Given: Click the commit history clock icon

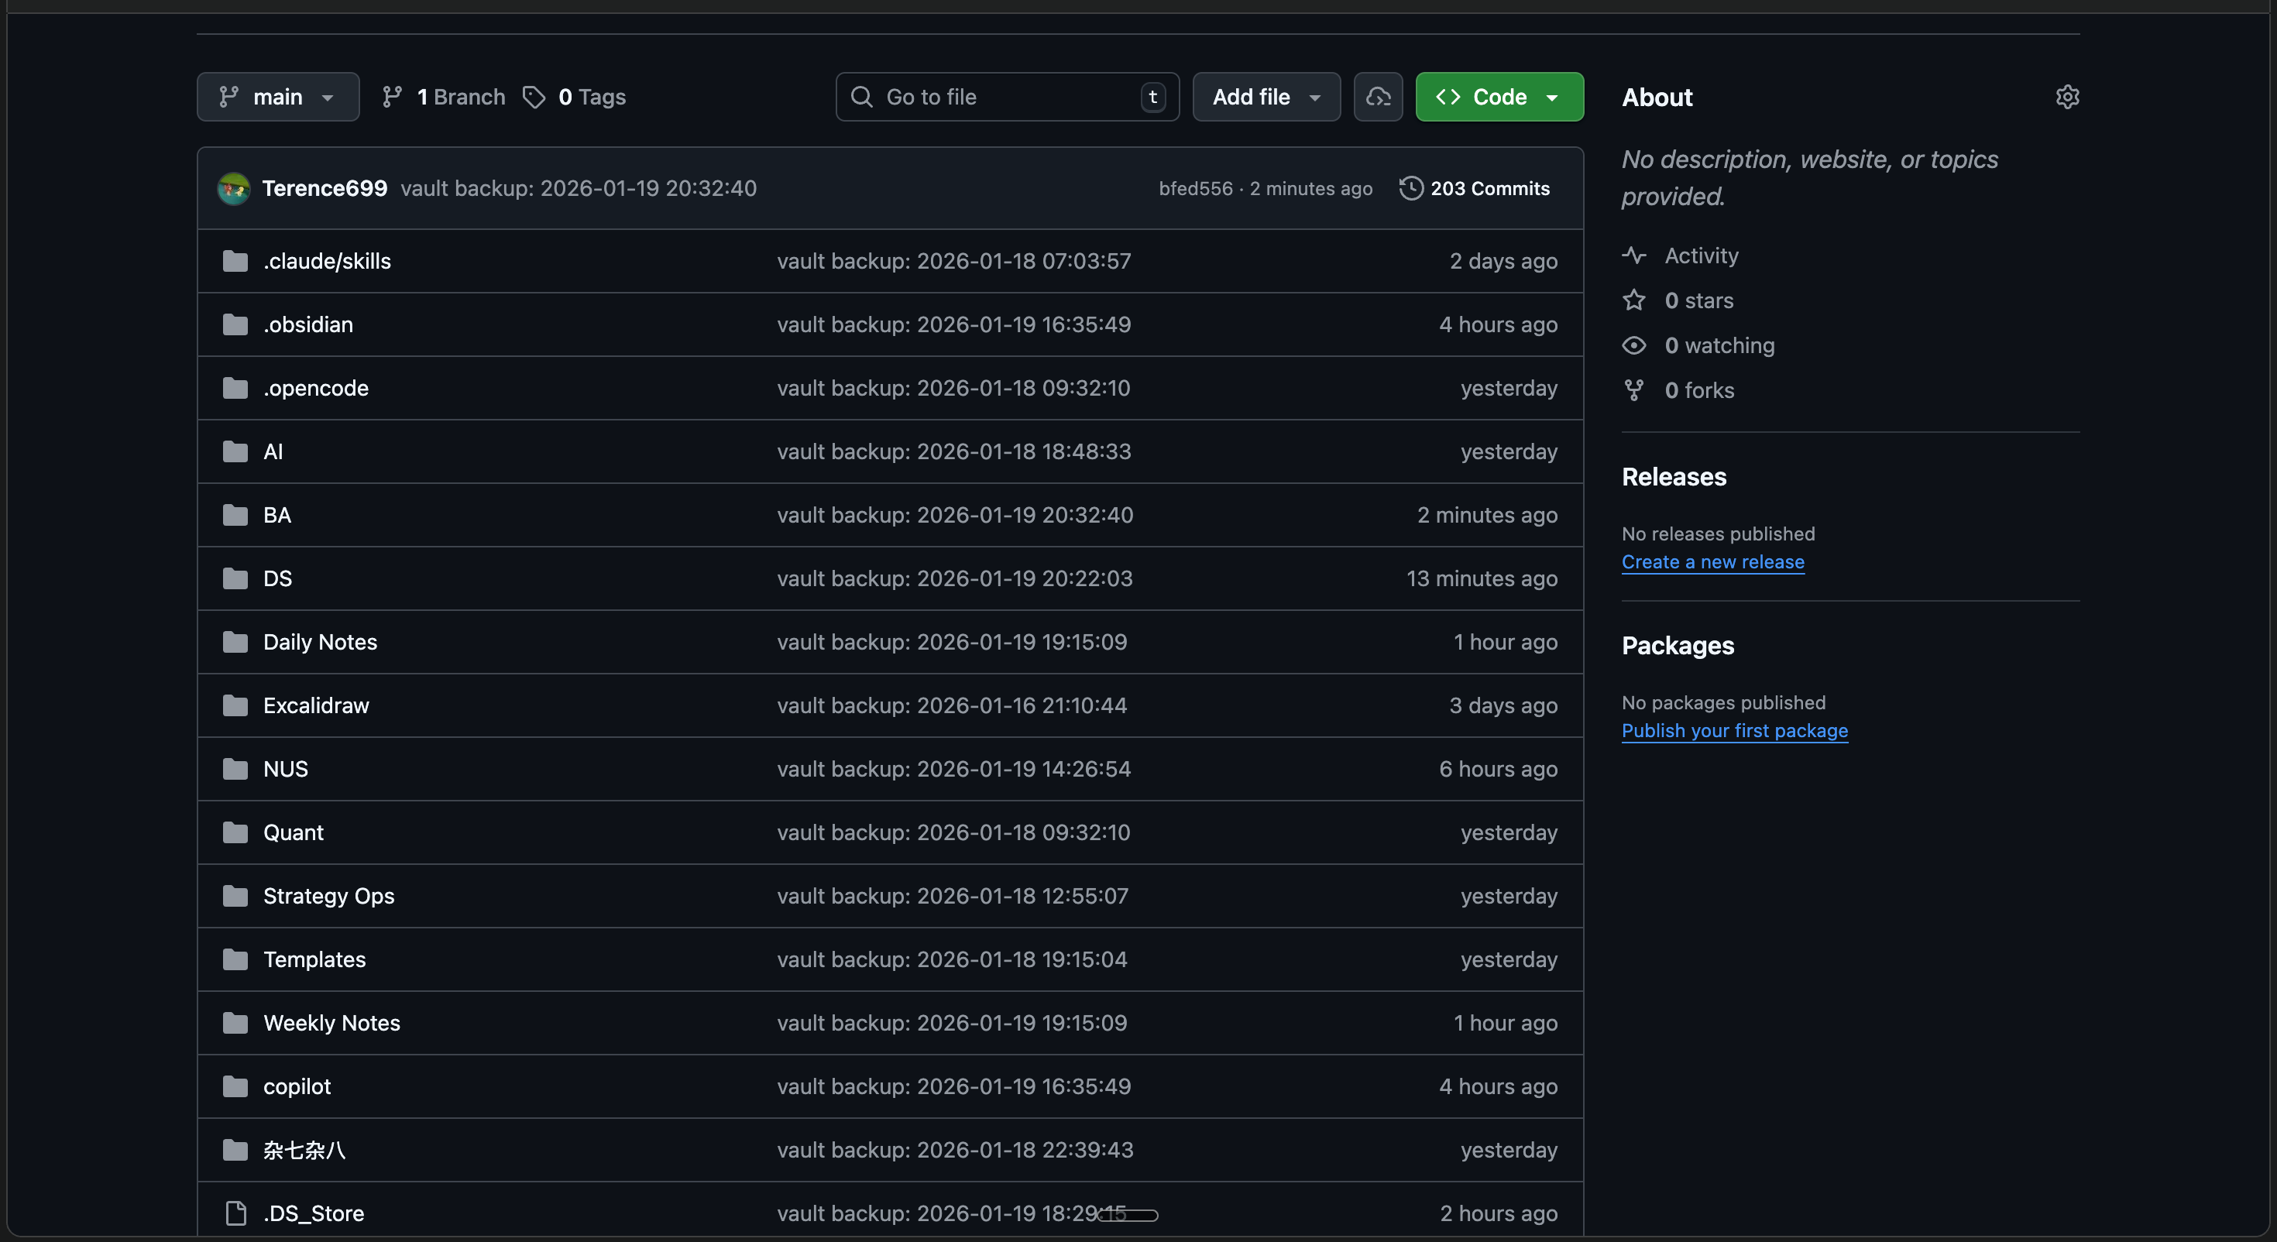Looking at the screenshot, I should [x=1411, y=188].
